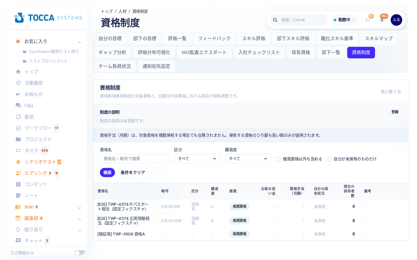Switch to ISO監査エクスポート tab

click(x=204, y=53)
